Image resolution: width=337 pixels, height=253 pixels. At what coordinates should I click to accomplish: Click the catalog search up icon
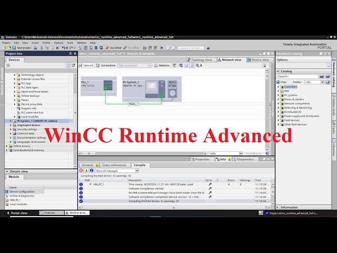point(328,76)
